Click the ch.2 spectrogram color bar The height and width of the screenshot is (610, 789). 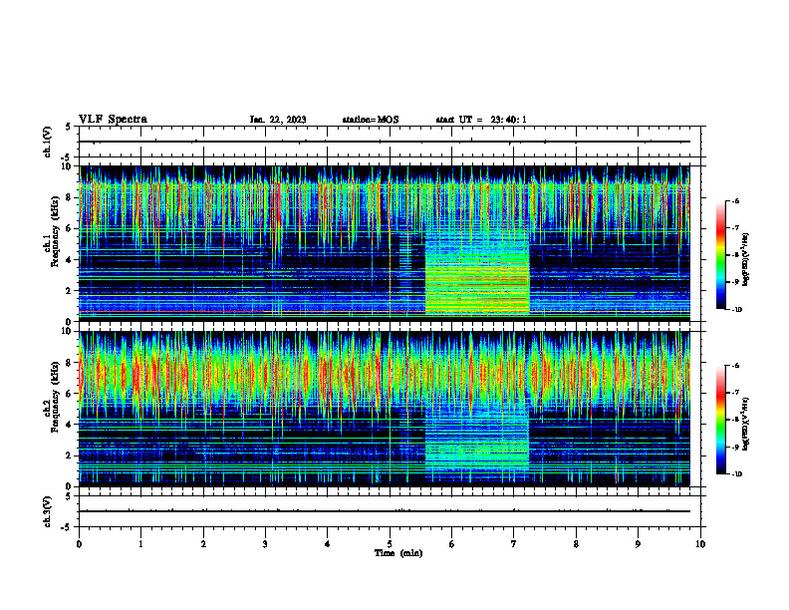point(721,420)
